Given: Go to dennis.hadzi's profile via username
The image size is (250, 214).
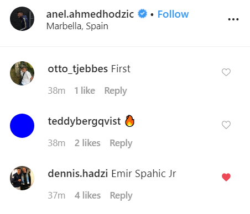Looking at the screenshot, I should tap(78, 174).
